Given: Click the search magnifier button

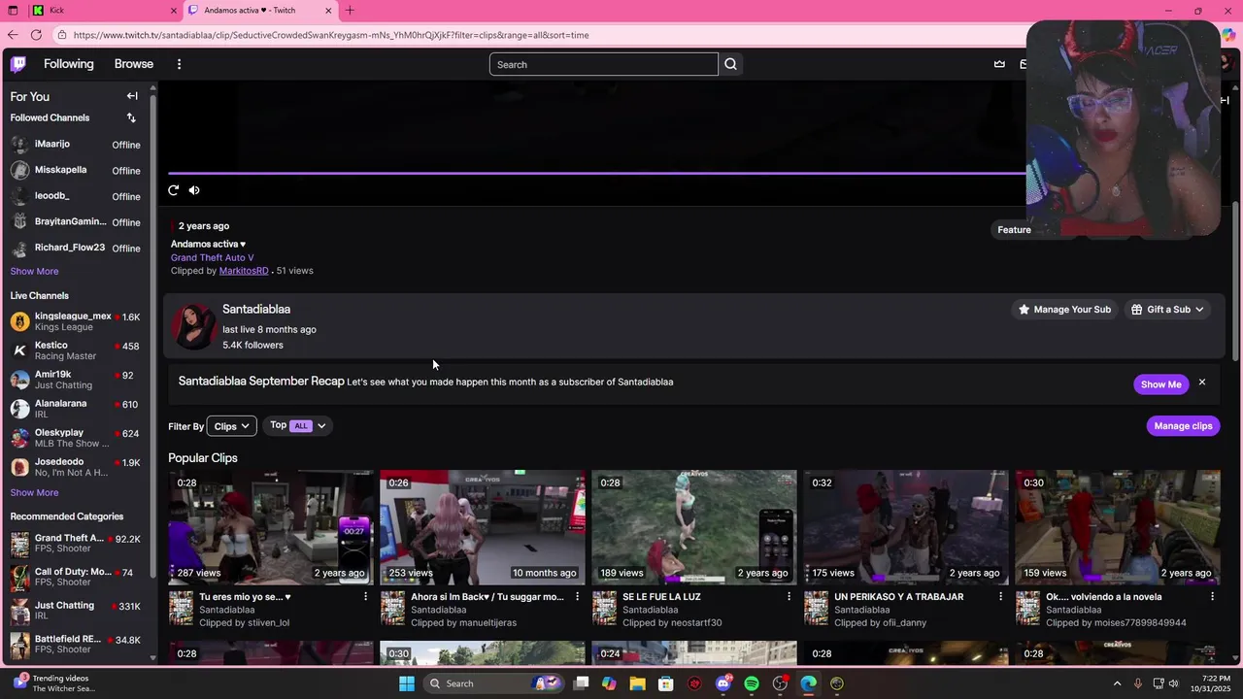Looking at the screenshot, I should [731, 64].
